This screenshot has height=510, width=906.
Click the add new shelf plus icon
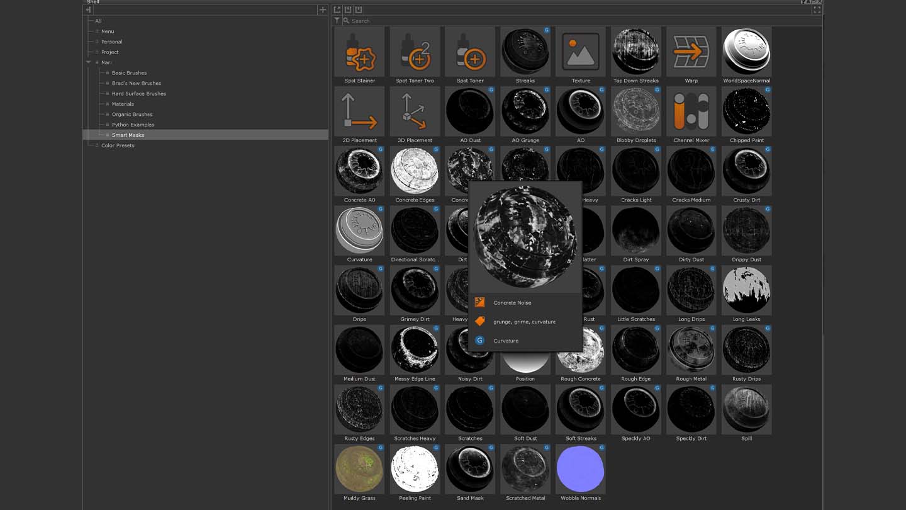(323, 10)
